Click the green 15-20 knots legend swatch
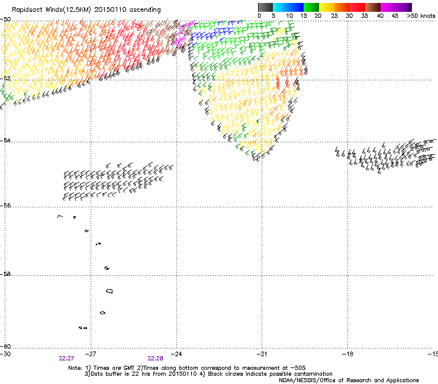This screenshot has height=384, width=438. [311, 7]
